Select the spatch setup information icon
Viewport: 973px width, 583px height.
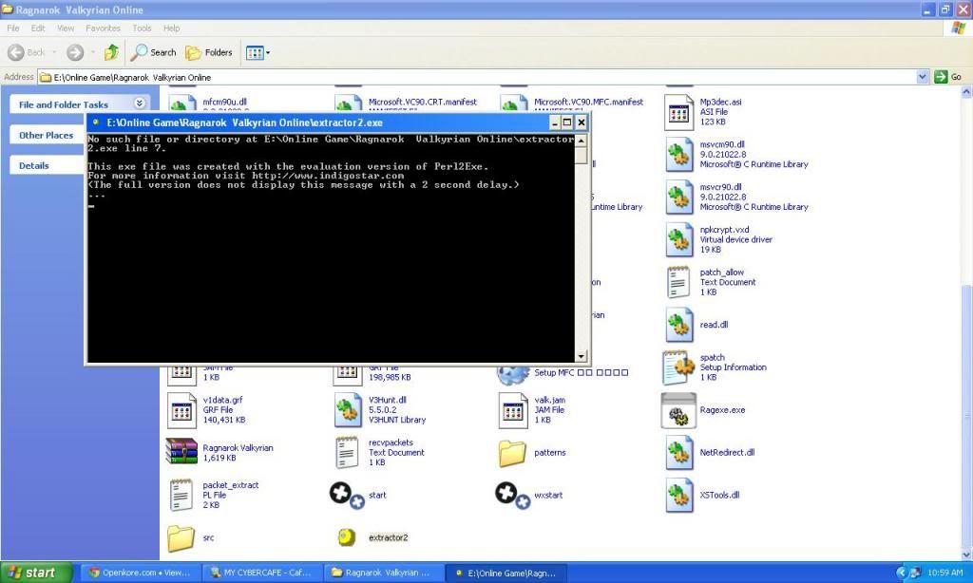coord(678,367)
